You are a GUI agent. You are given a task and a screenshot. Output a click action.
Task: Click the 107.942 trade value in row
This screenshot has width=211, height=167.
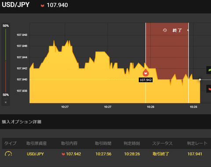[73, 154]
